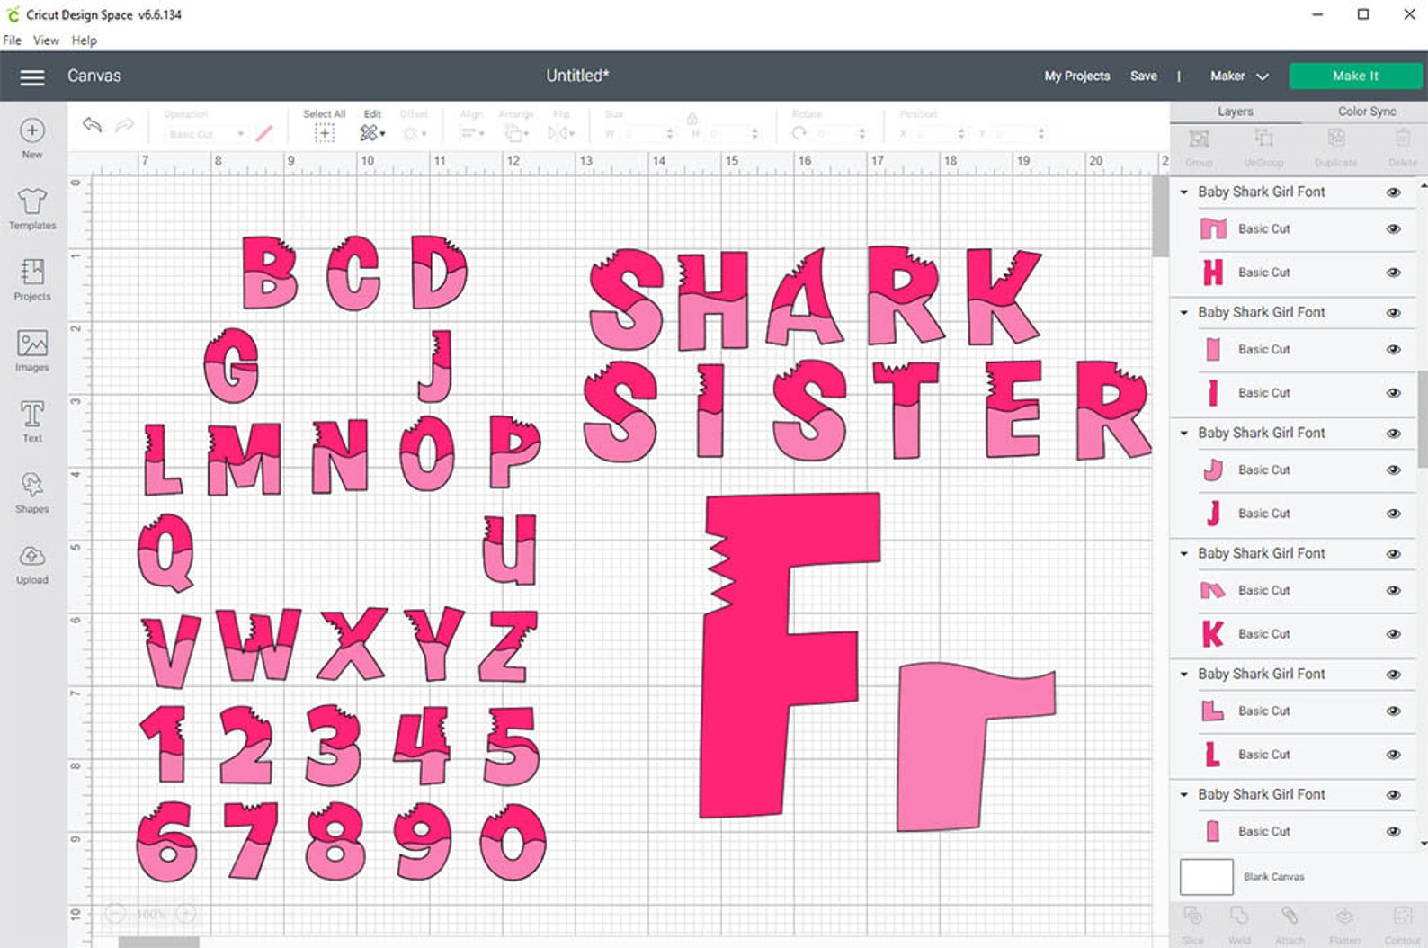This screenshot has height=948, width=1428.
Task: Click the Duplicate layer icon
Action: point(1336,138)
